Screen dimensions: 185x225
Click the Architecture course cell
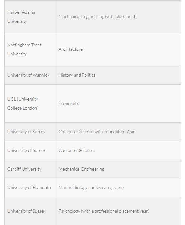coord(118,49)
